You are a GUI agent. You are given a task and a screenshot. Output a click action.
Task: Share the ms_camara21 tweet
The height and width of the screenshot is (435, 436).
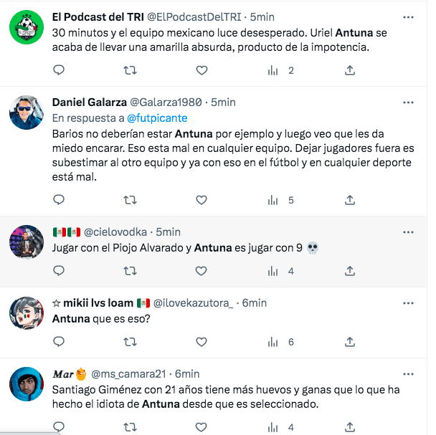click(x=349, y=428)
